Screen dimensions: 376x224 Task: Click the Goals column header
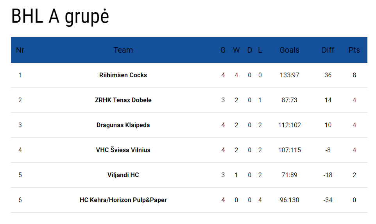click(x=289, y=50)
